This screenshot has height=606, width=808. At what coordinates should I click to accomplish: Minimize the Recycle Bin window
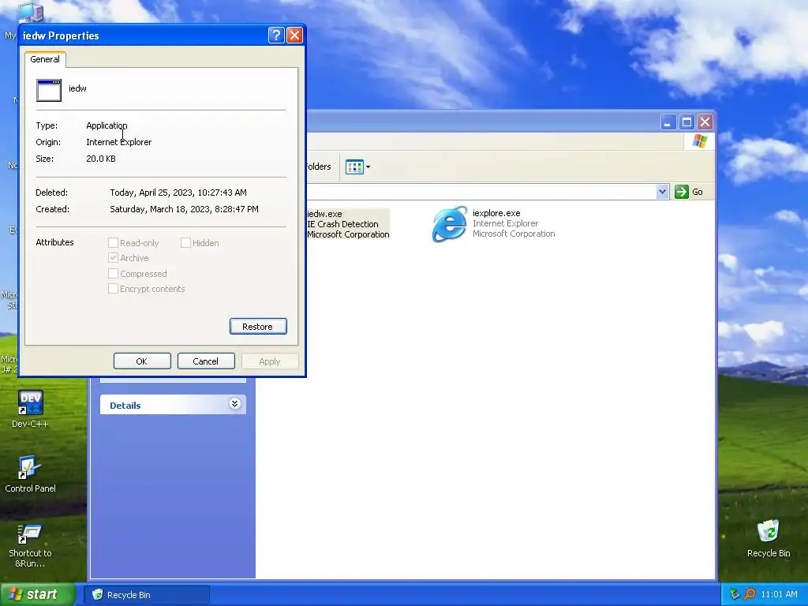[668, 122]
